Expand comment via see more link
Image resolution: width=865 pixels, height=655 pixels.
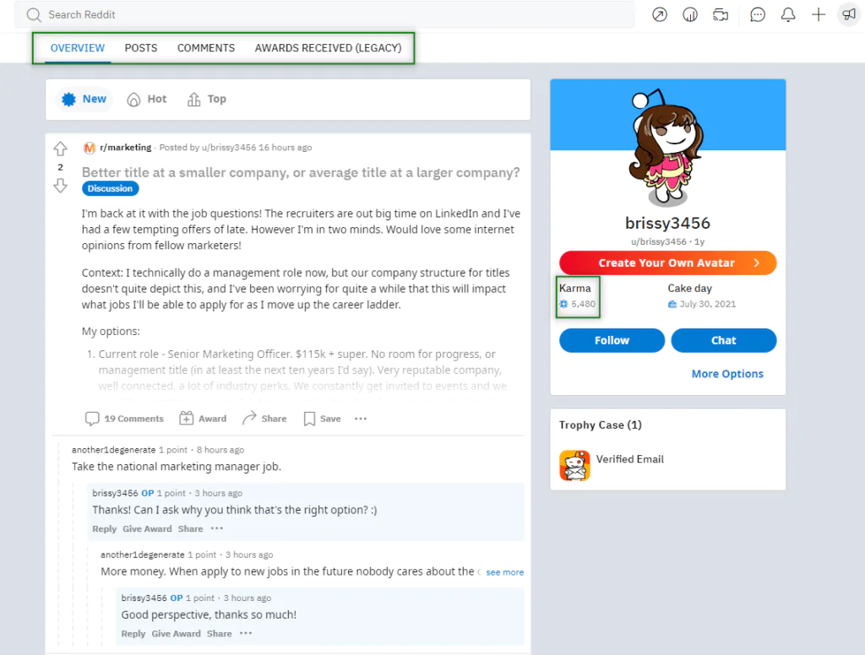point(505,572)
